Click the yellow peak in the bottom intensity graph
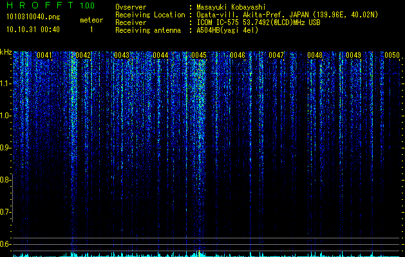Viewport: 405px width, 257px height. 199,253
